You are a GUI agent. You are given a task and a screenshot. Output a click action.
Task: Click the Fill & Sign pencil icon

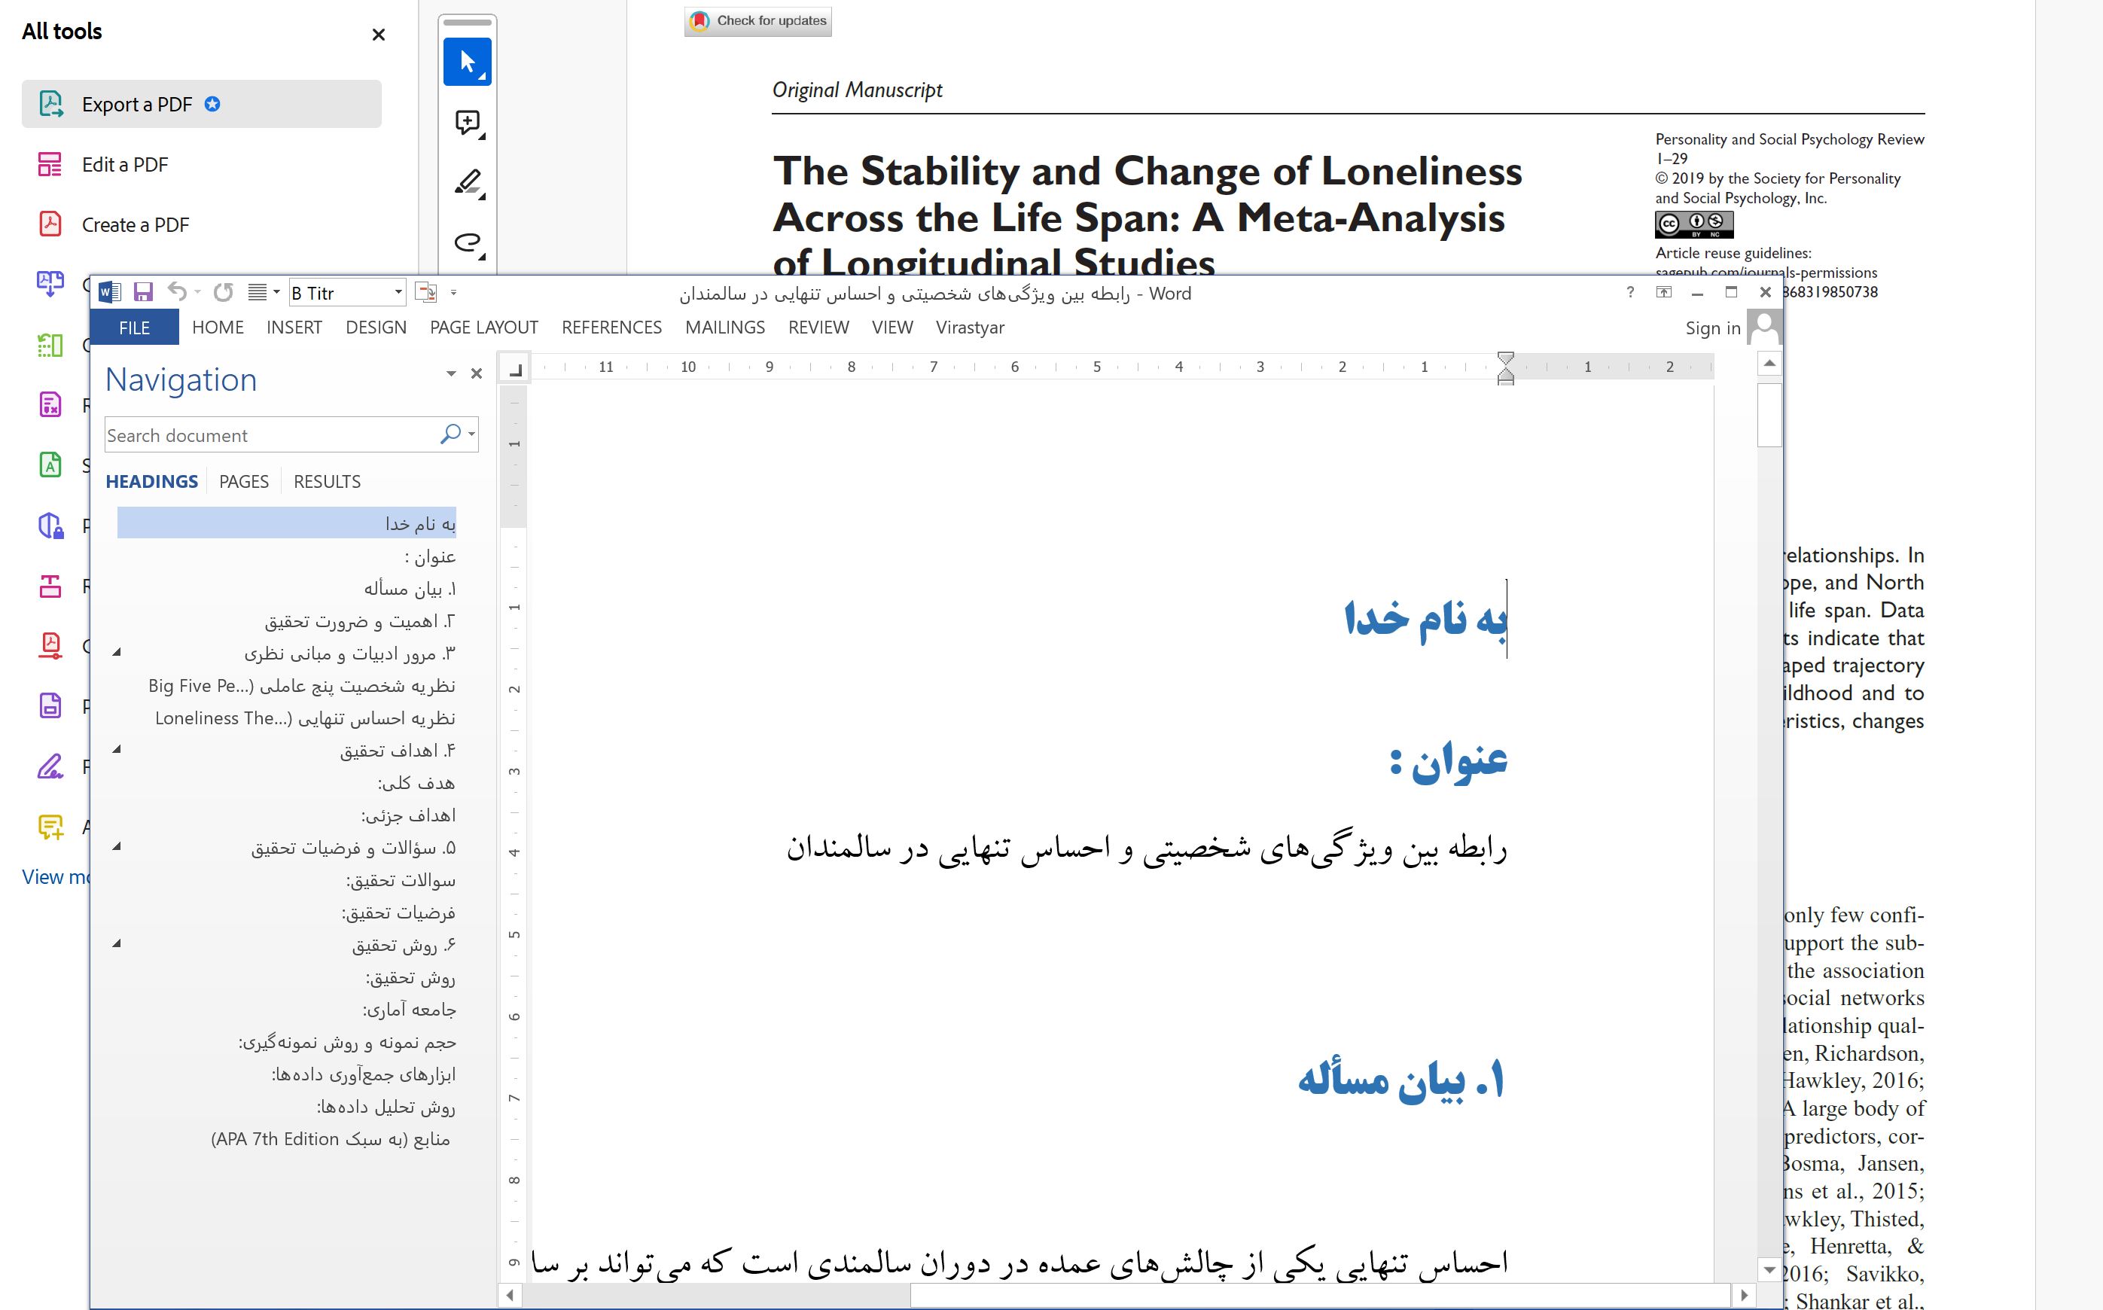coord(51,766)
